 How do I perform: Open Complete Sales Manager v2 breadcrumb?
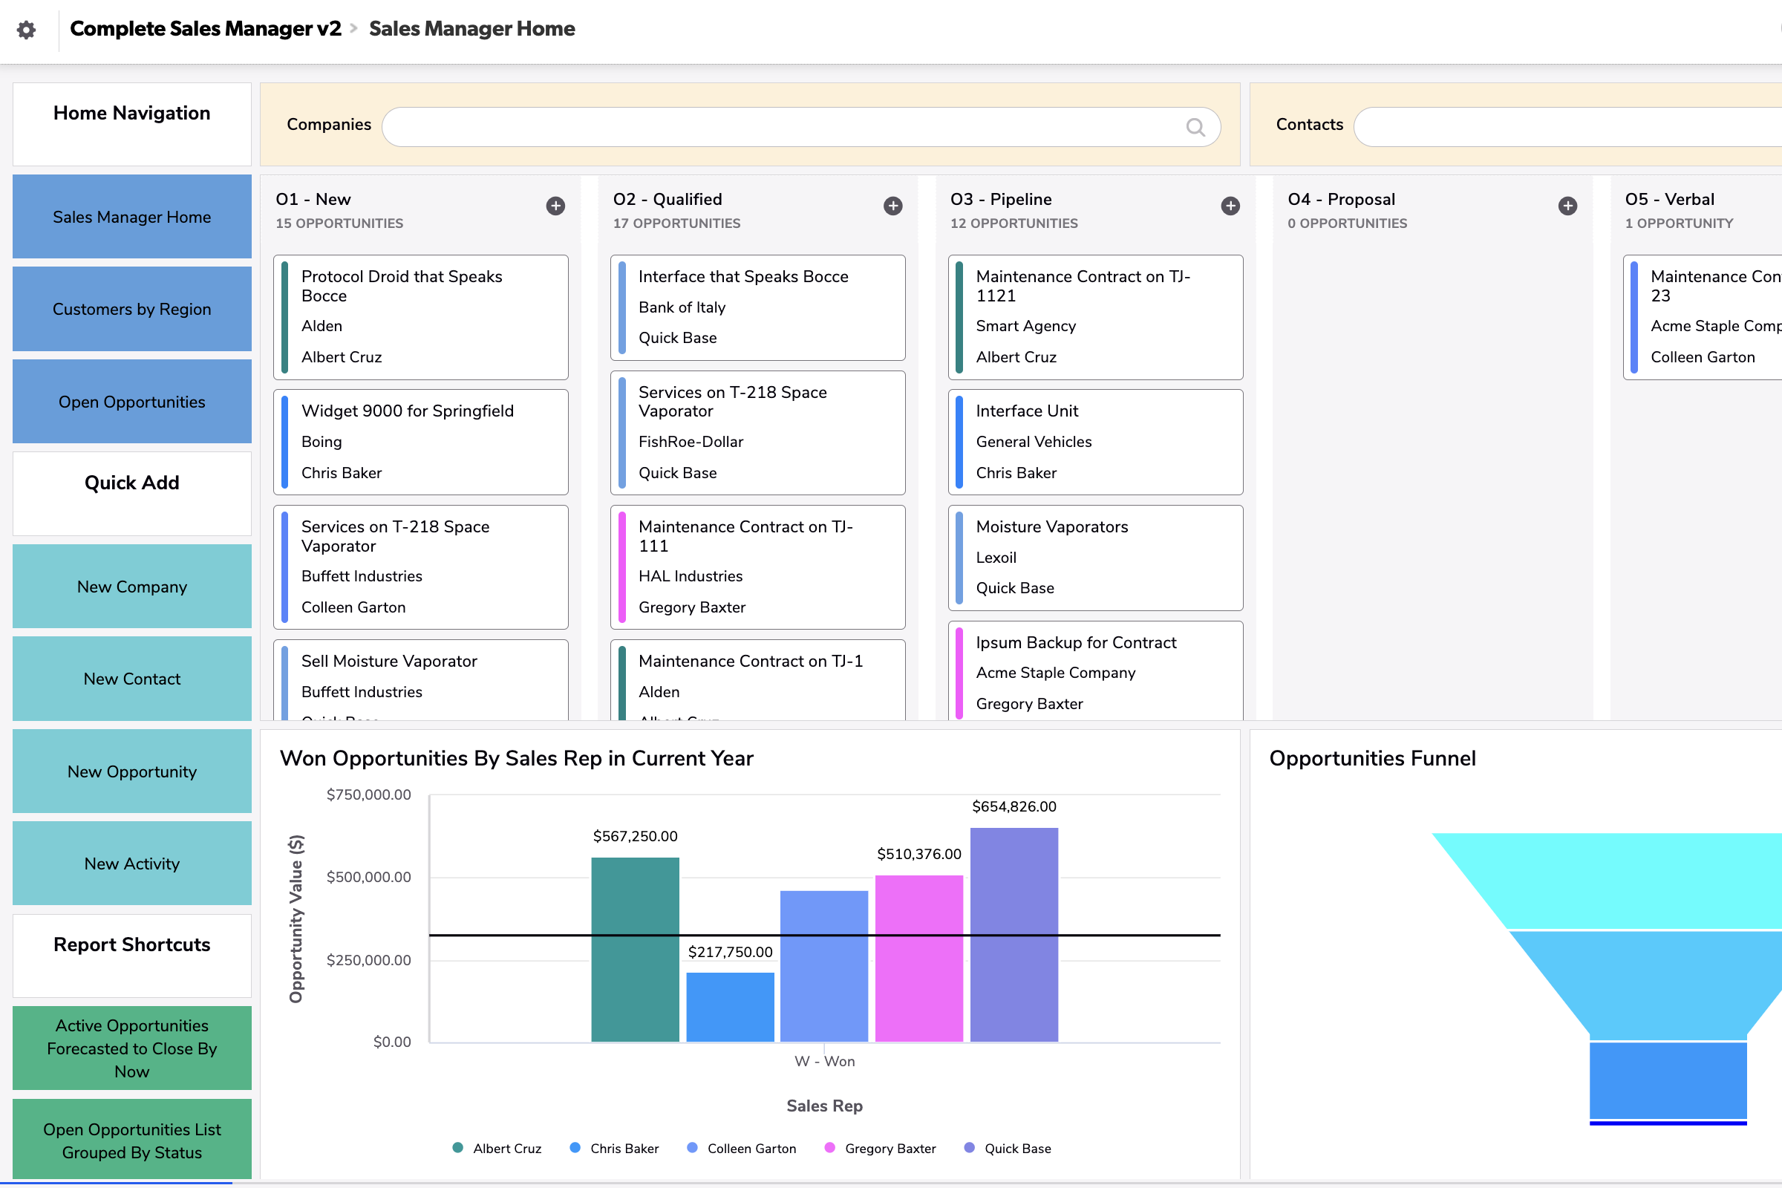206,29
